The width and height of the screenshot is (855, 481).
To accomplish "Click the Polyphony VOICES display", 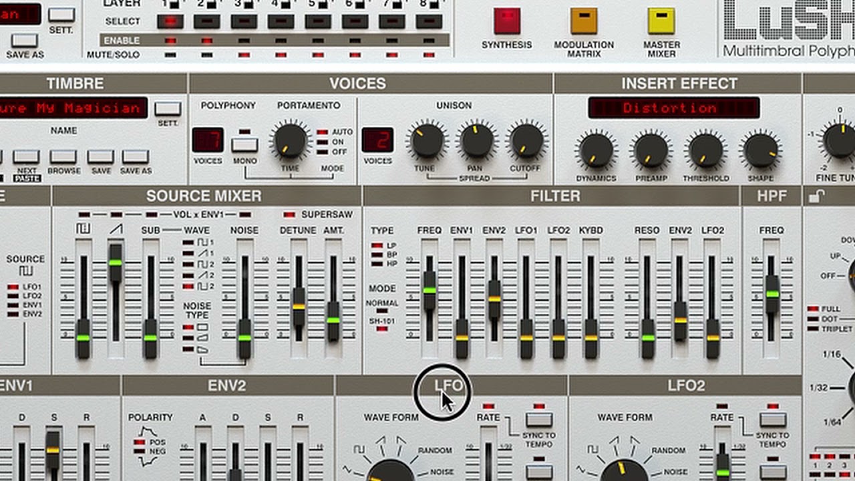I will click(208, 140).
